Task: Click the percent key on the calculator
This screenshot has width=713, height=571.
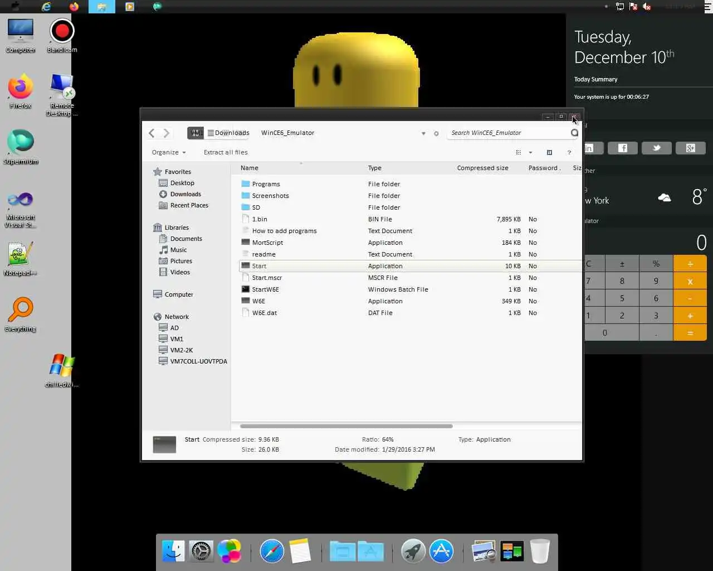Action: [656, 264]
